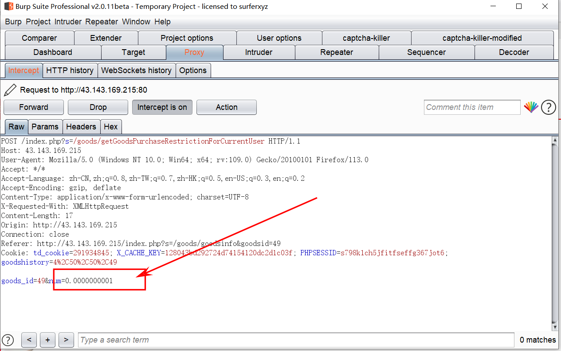The height and width of the screenshot is (351, 561).
Task: Select the Intercept sub-tab
Action: click(24, 70)
